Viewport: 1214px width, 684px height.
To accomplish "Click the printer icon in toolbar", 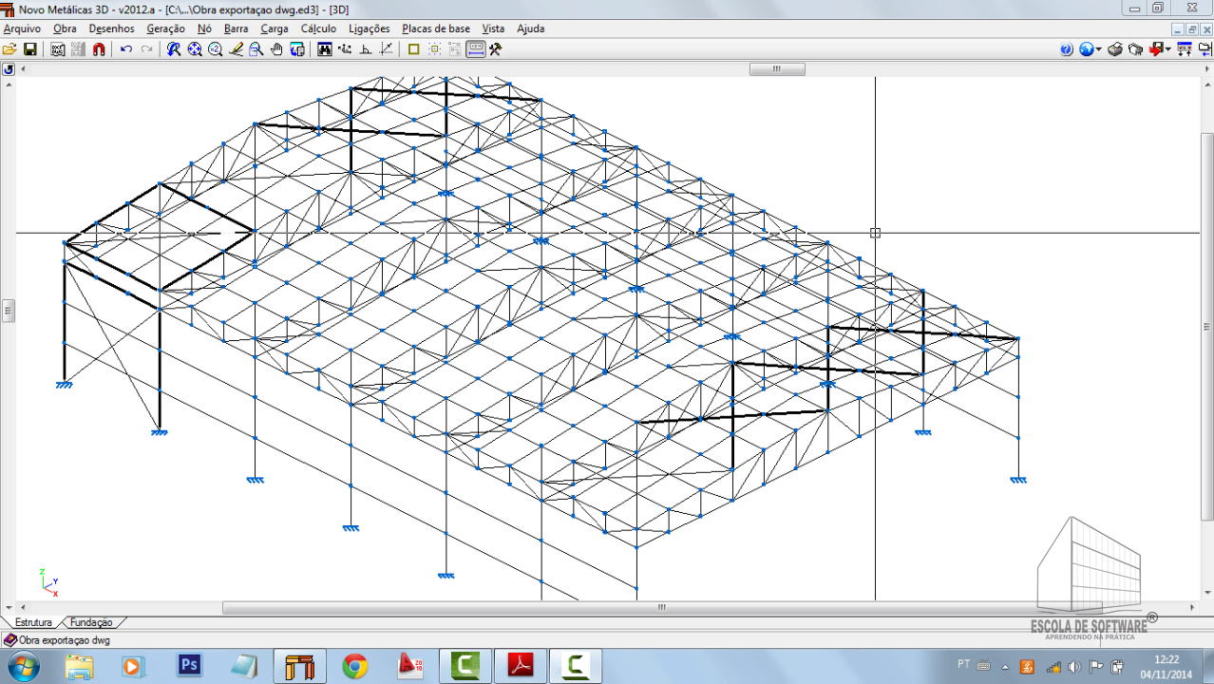I will (x=1115, y=49).
